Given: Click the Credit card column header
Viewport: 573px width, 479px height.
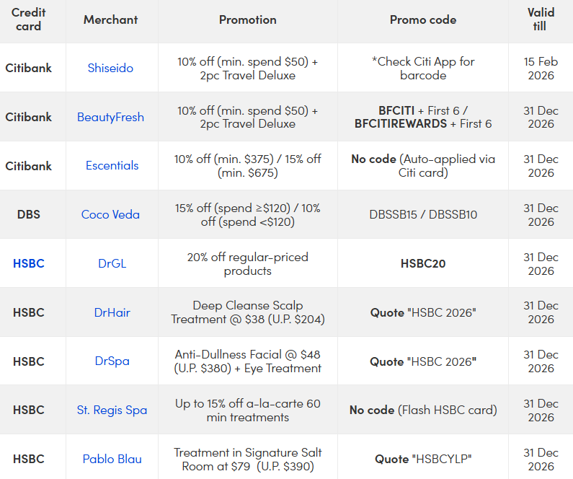Looking at the screenshot, I should 28,20.
